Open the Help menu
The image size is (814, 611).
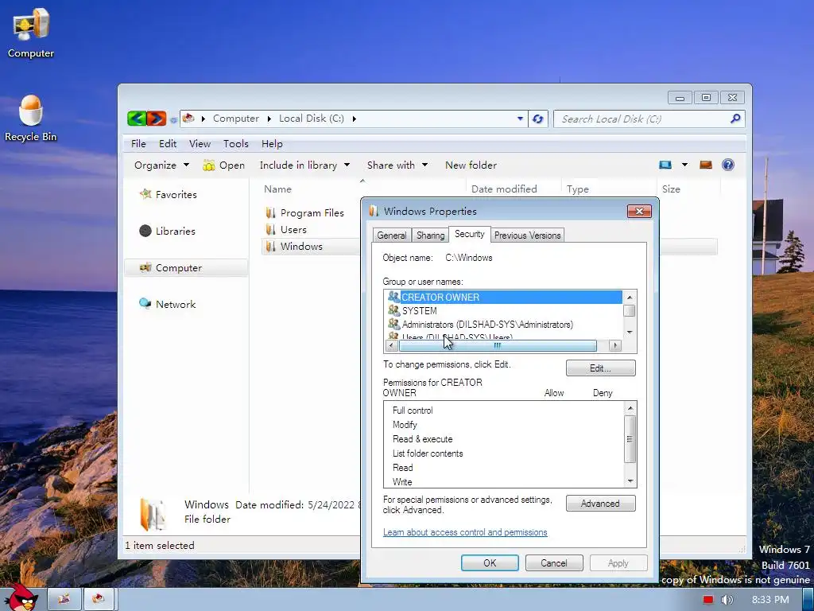point(272,143)
